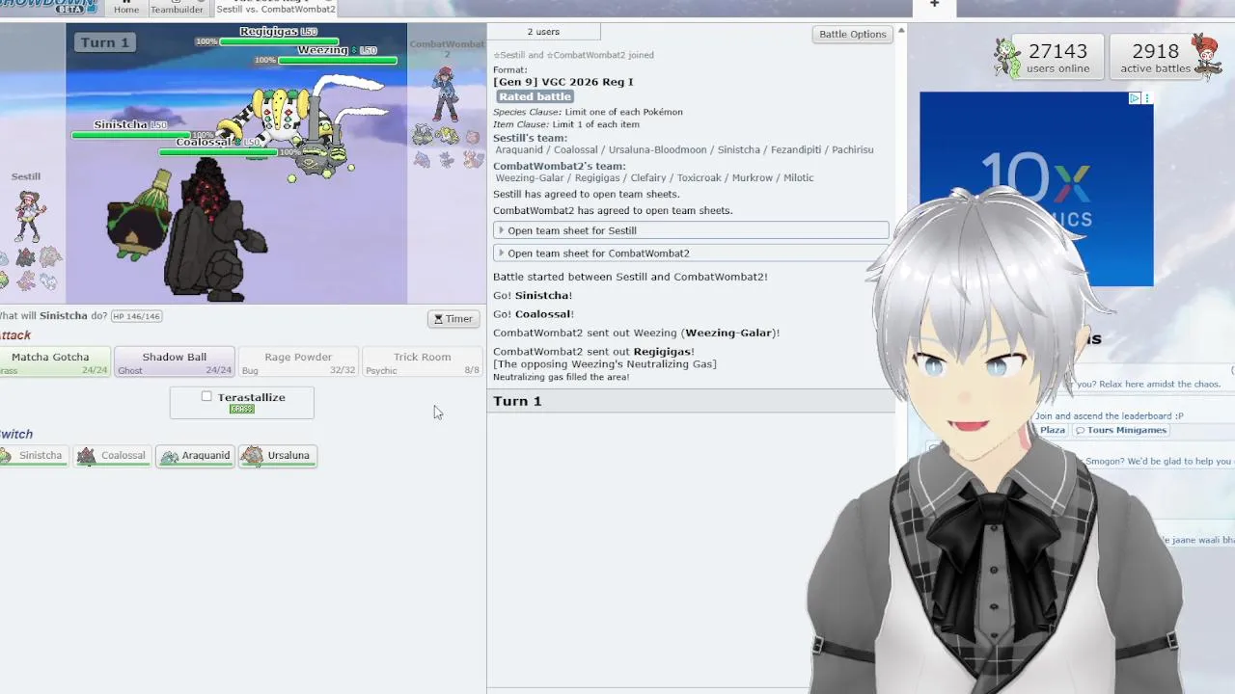Click the disabled Sinistcha switch button
The image size is (1235, 694).
pos(33,456)
